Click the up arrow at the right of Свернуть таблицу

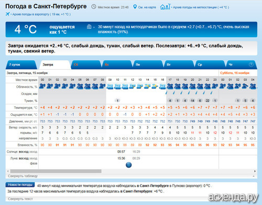254,176
